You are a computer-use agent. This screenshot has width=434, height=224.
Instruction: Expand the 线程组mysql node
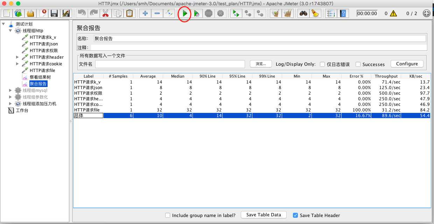pos(10,90)
